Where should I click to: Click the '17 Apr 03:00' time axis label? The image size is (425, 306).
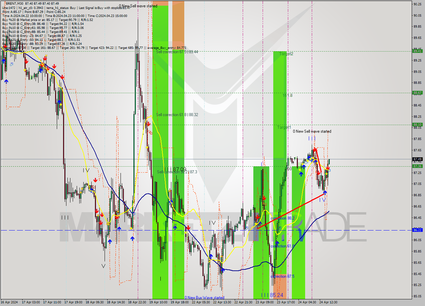tap(31, 302)
